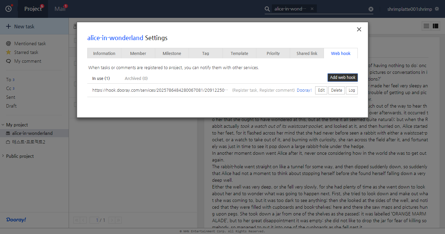445x234 pixels.
Task: Switch to list view layout icon
Action: pos(426,26)
